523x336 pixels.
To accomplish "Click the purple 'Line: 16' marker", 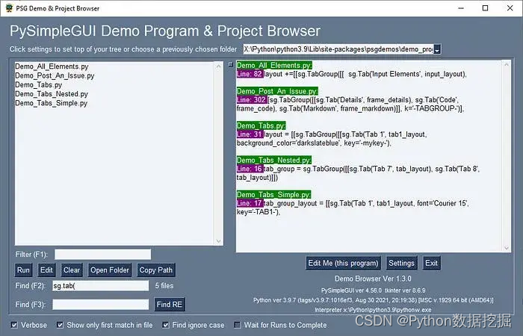I will [x=250, y=169].
